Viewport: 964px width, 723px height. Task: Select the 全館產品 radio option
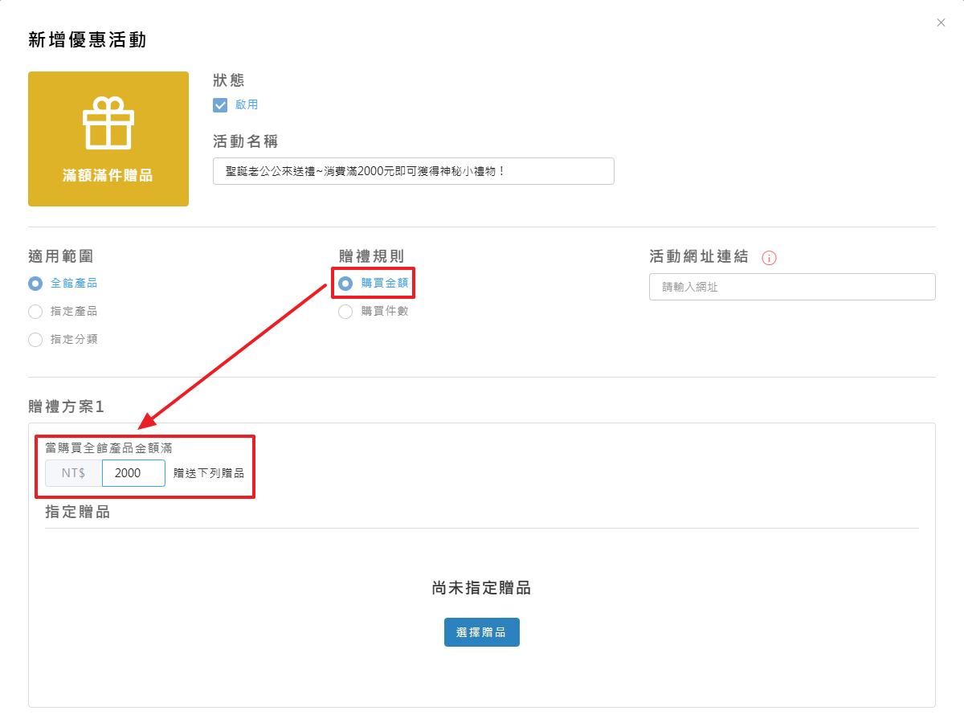[x=35, y=284]
